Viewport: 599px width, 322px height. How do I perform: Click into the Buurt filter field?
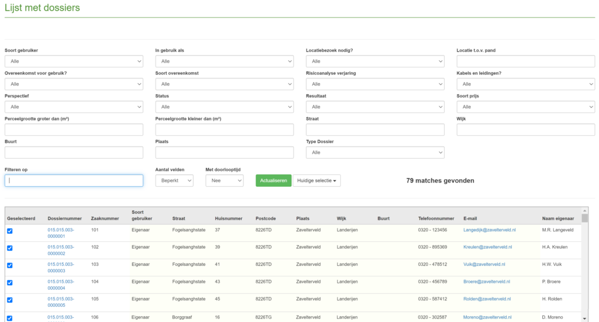click(x=74, y=153)
